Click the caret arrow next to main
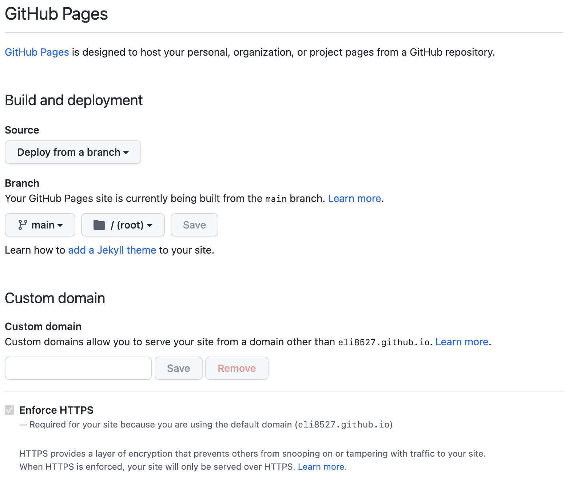This screenshot has height=489, width=580. (60, 226)
